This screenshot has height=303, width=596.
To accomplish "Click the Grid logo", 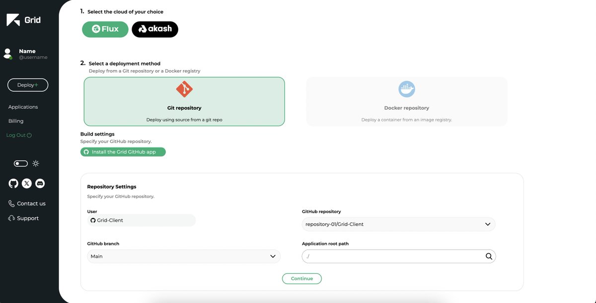I will pos(23,20).
